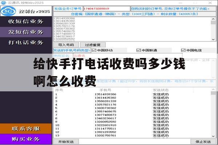Click scroll-up arrow of results table
This screenshot has width=218, height=145.
(x=213, y=90)
